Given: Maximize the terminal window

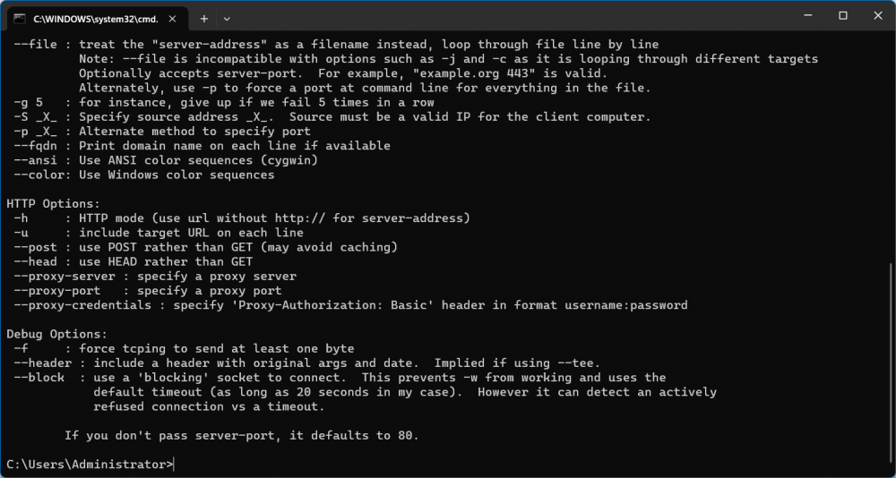Looking at the screenshot, I should click(843, 16).
